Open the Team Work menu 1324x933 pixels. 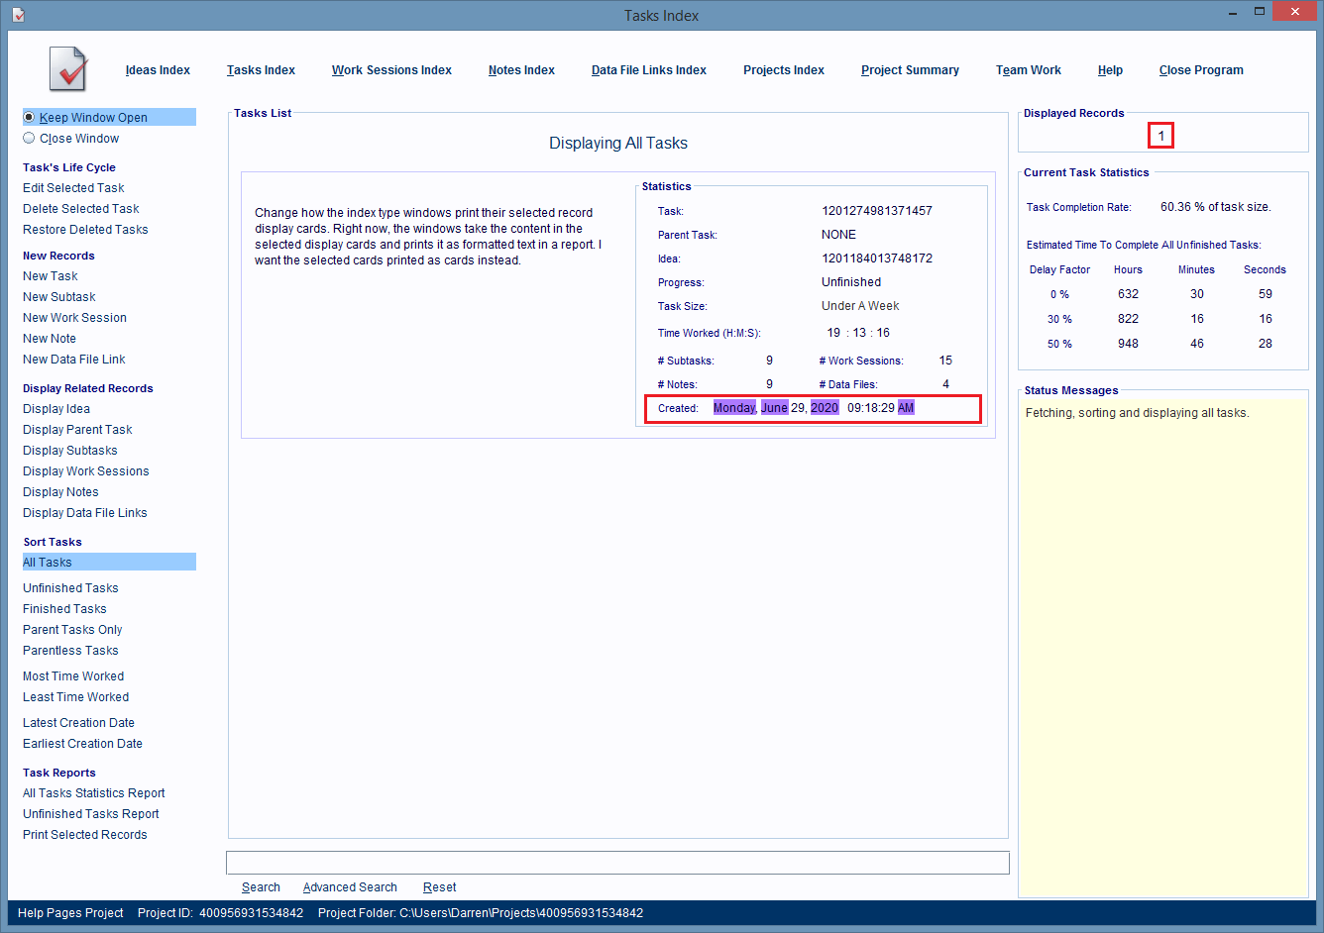[1029, 70]
